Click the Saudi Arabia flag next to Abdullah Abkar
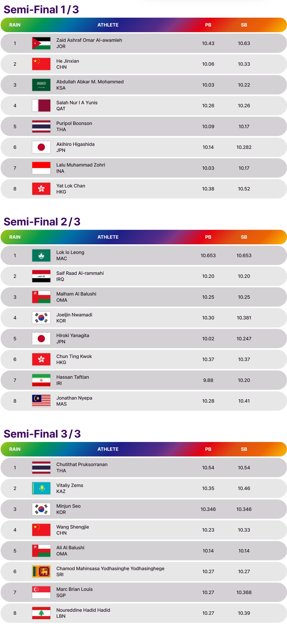 [41, 85]
